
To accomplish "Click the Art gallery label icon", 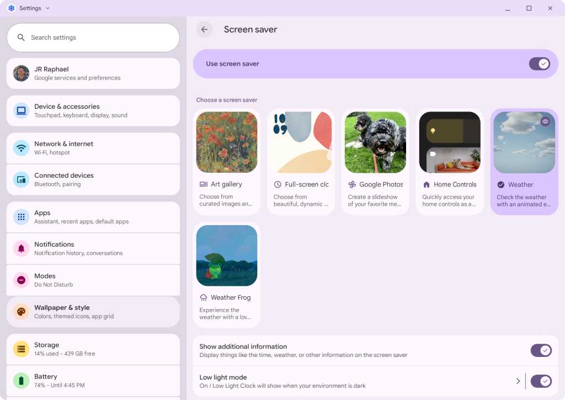I will (204, 184).
